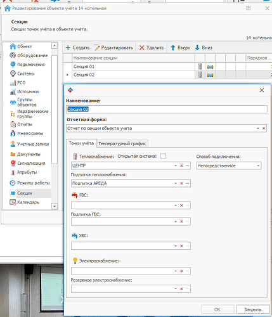Click the OK button

tap(217, 309)
